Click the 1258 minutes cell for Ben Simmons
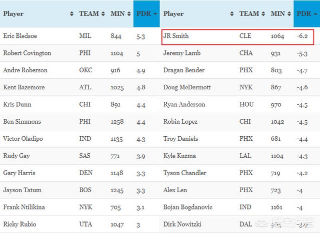The height and width of the screenshot is (233, 320). pos(117,121)
